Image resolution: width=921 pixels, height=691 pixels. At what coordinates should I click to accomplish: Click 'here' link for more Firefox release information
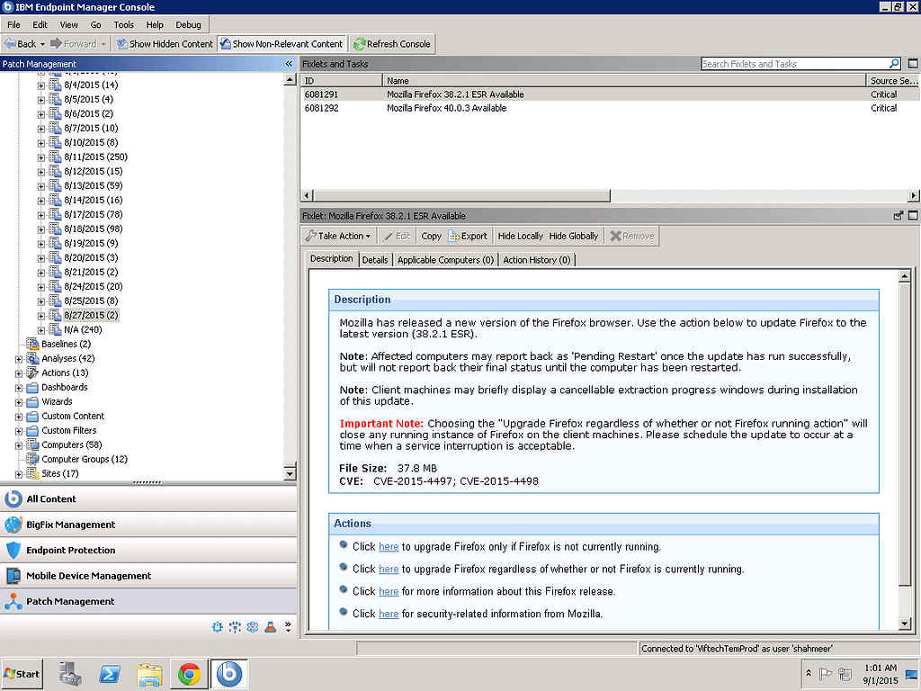click(x=389, y=592)
